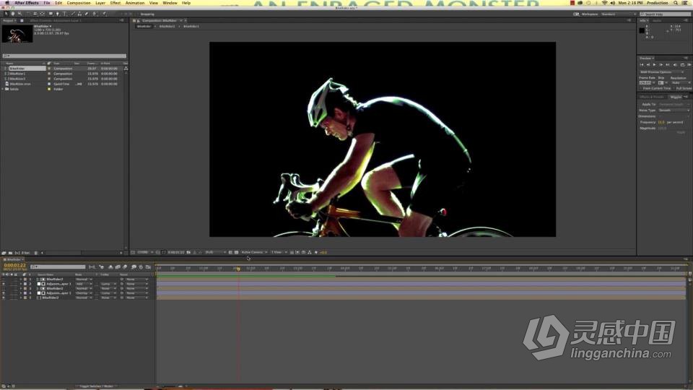Open the Noise Type Smooth dropdown
693x390 pixels.
pyautogui.click(x=674, y=110)
